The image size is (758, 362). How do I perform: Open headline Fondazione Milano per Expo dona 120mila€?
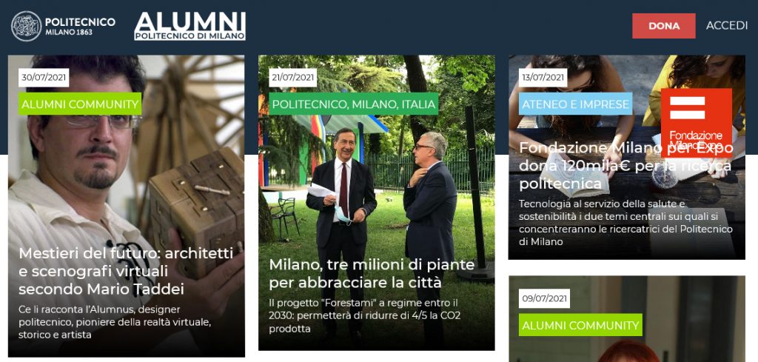click(625, 166)
